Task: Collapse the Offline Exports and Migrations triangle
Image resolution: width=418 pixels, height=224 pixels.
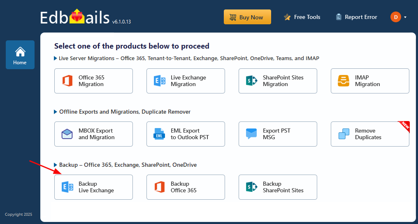Action: point(56,112)
